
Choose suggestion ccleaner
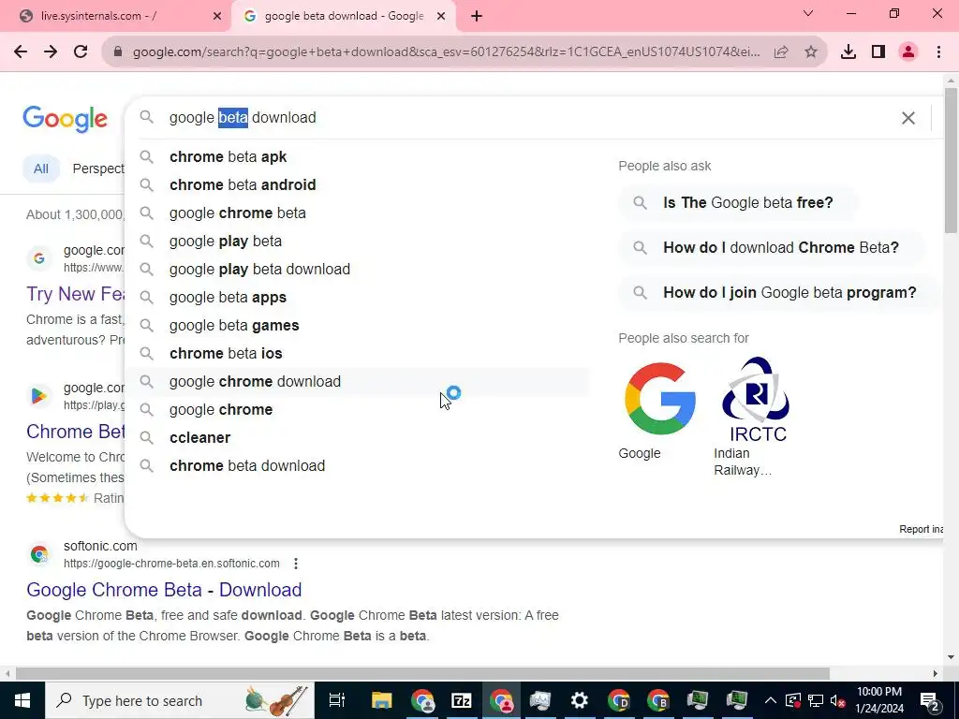[358, 438]
